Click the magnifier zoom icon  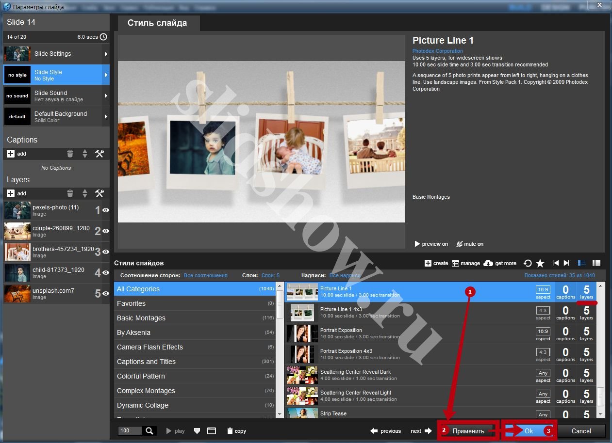pos(150,431)
